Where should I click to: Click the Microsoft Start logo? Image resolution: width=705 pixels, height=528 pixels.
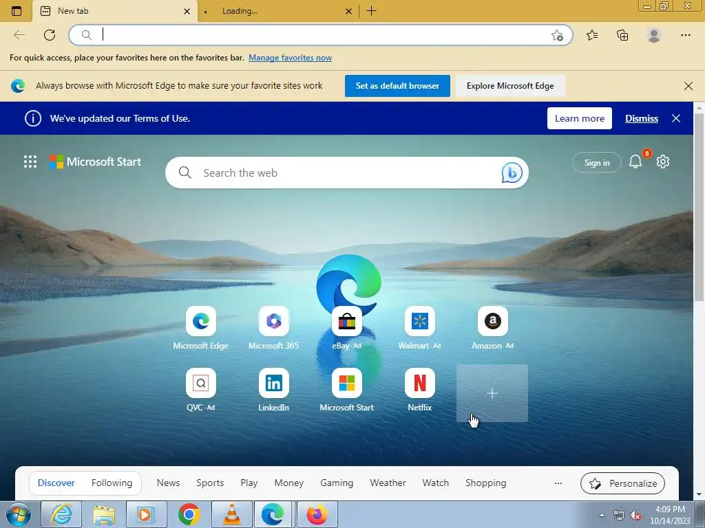(x=95, y=162)
